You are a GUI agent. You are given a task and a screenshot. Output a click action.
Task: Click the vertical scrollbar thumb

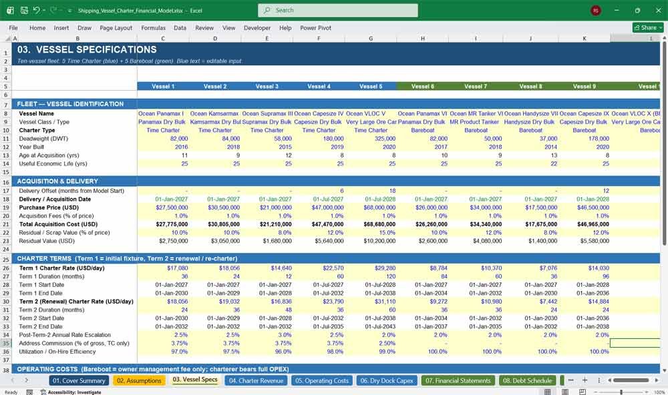click(664, 143)
